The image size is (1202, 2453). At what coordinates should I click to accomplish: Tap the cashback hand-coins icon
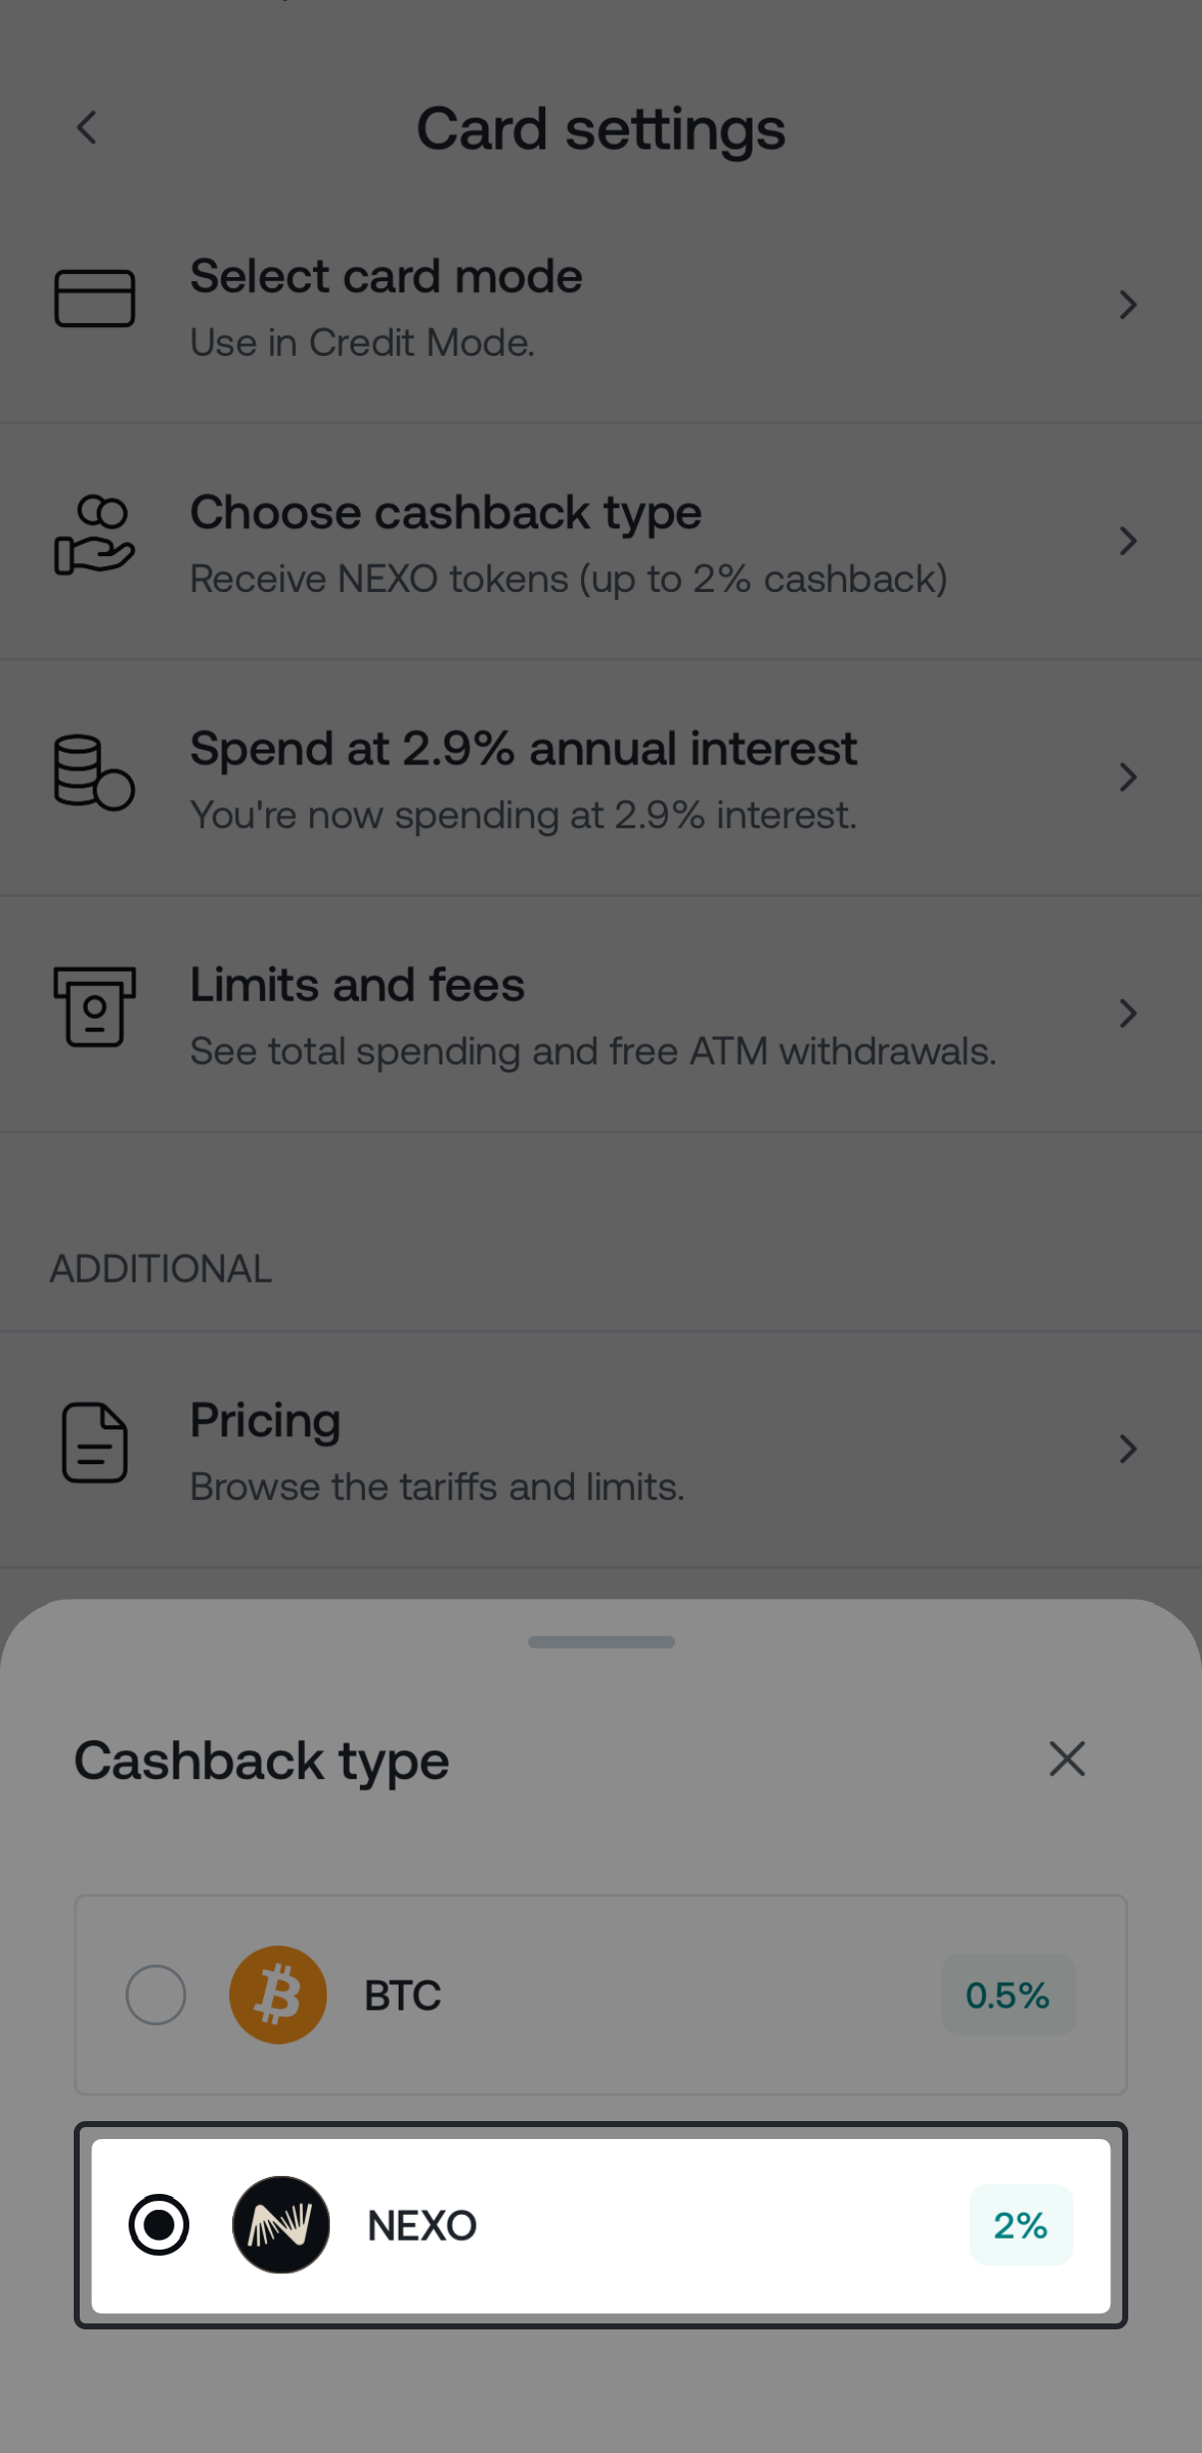tap(95, 535)
